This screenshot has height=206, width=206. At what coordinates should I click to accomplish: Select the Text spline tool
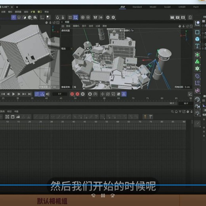tap(197, 46)
